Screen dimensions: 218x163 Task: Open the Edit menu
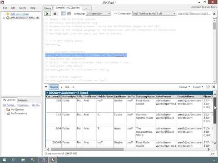(13, 8)
